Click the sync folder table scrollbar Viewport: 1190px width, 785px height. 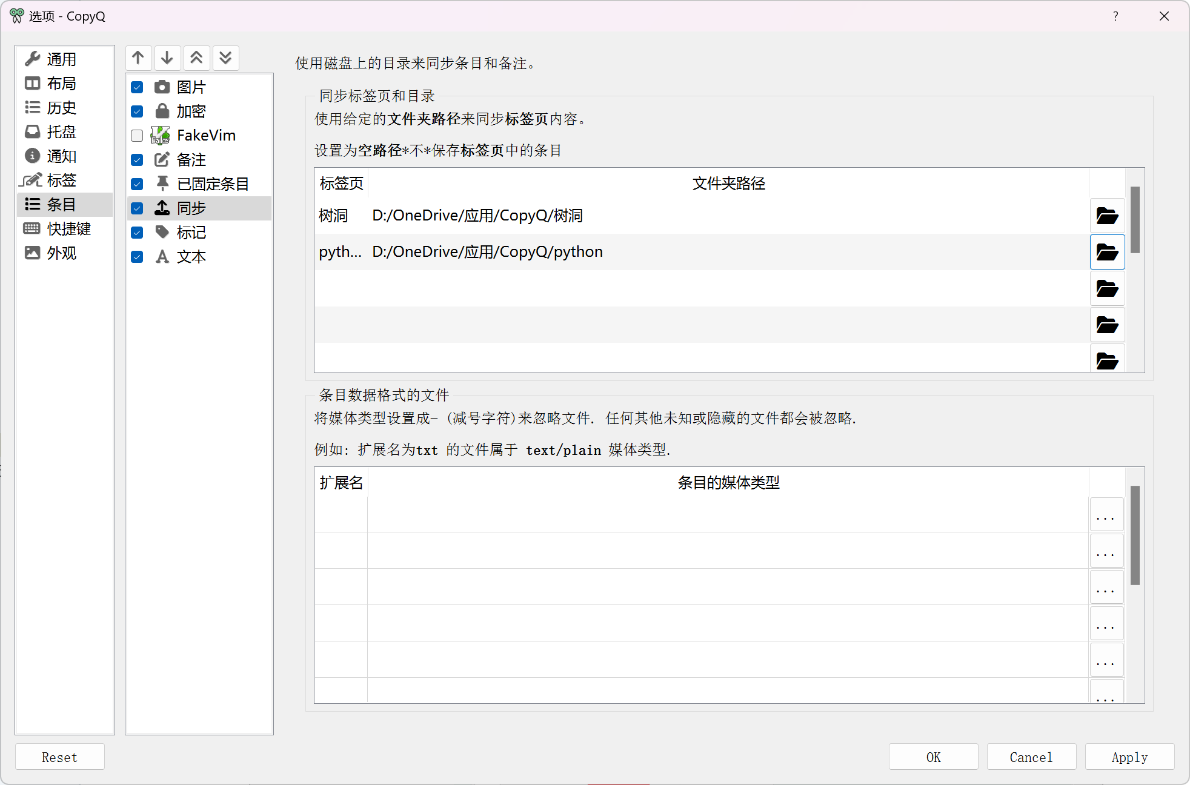pos(1135,219)
